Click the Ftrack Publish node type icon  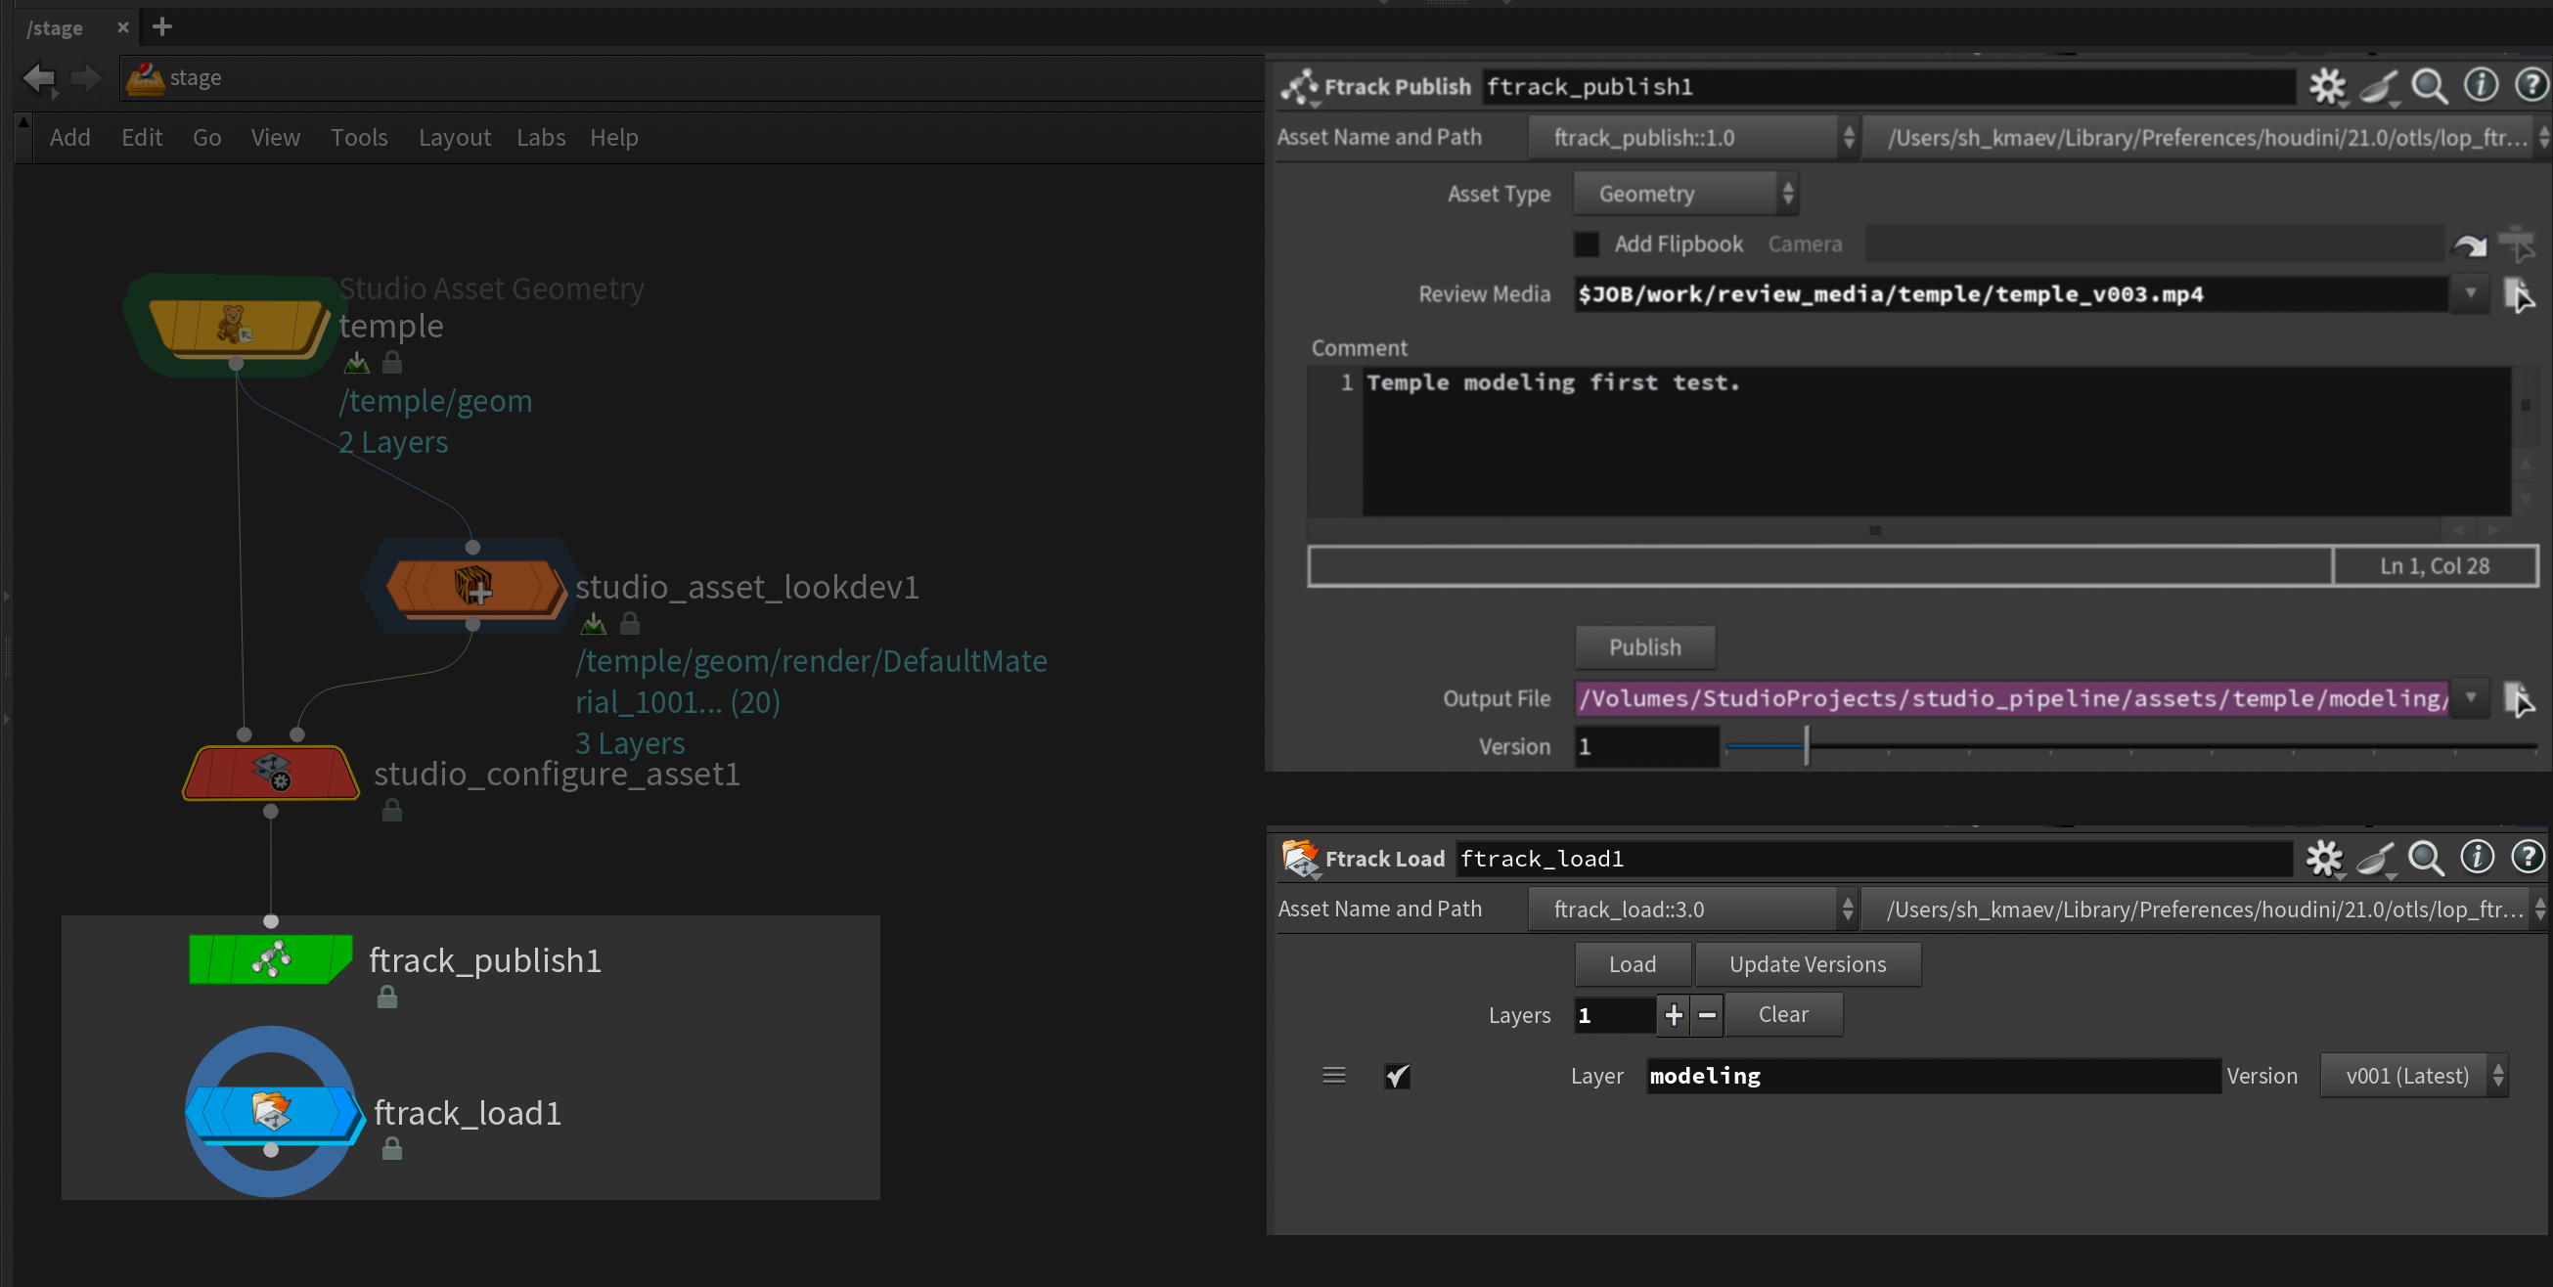tap(1299, 87)
